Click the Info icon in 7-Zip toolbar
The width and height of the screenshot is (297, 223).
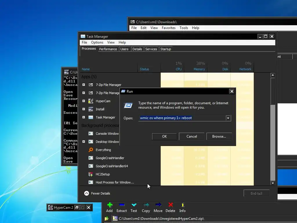183,205
